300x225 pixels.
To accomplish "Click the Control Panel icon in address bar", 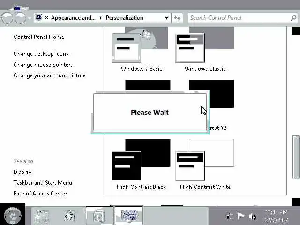I will click(x=38, y=17).
